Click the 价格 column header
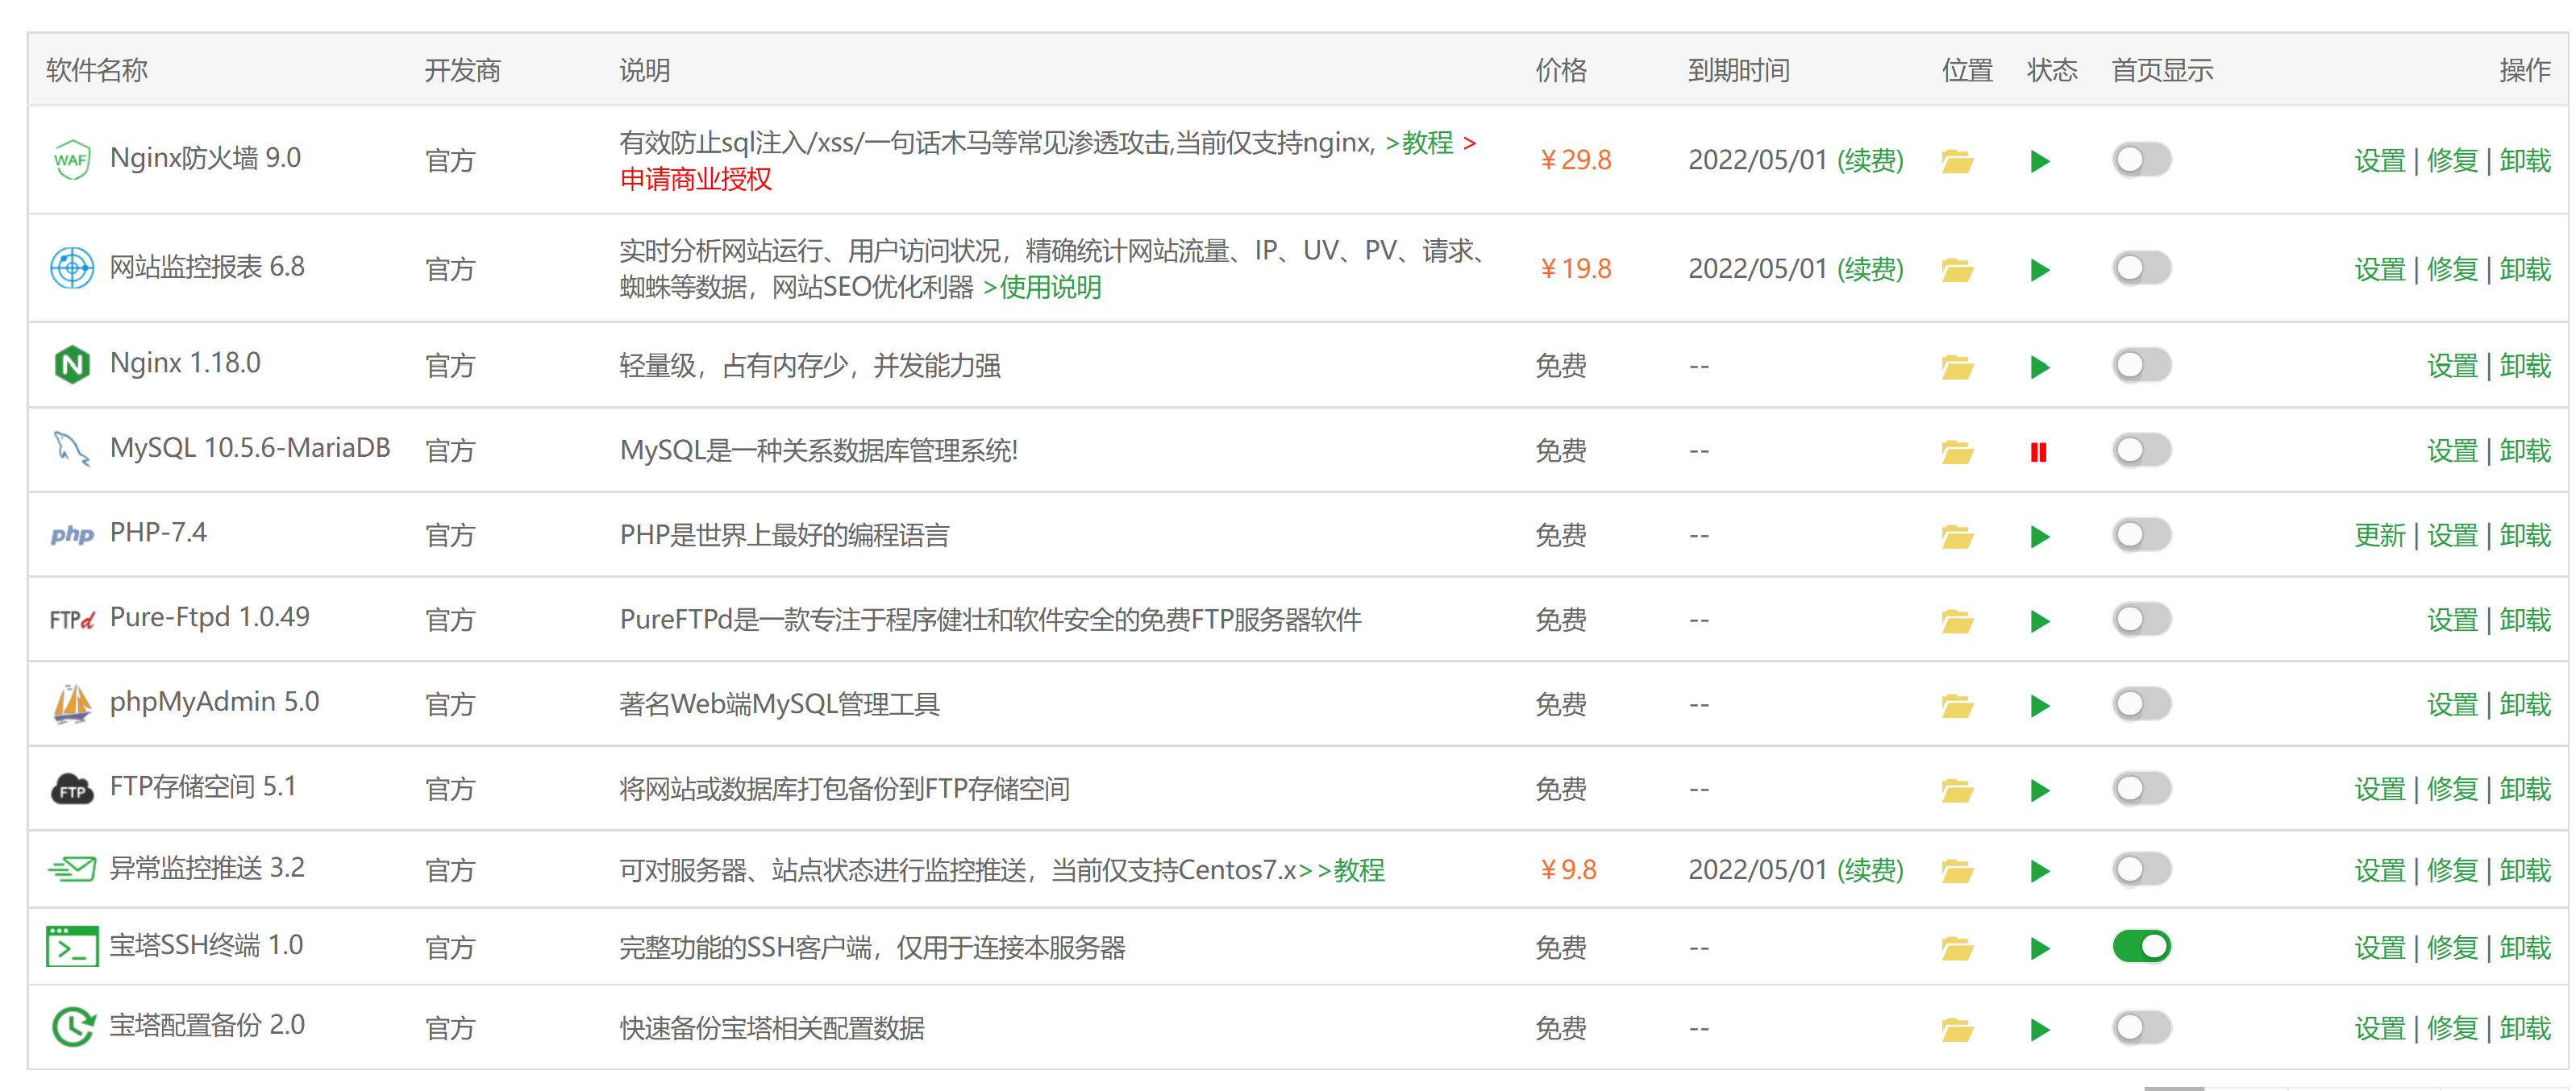 (1561, 70)
